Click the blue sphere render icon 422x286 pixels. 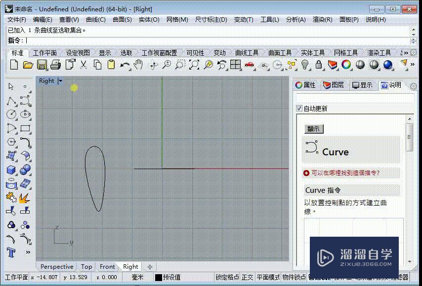pos(388,65)
